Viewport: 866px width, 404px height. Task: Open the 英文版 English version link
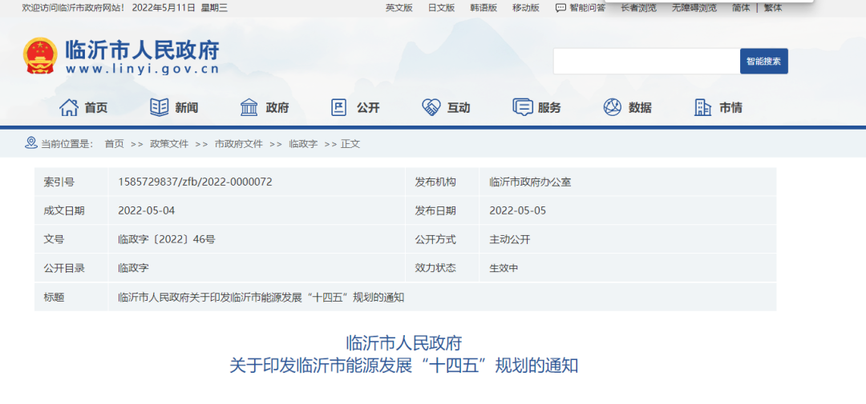pos(399,8)
